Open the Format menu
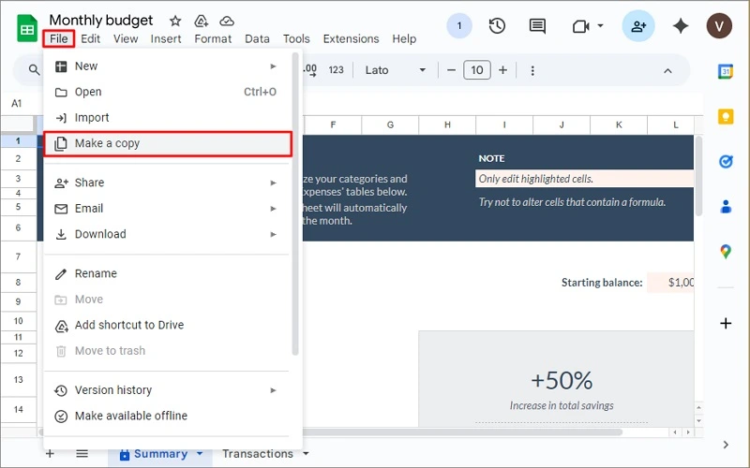Image resolution: width=750 pixels, height=468 pixels. (213, 38)
